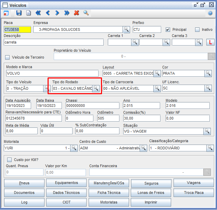Open Ficha Técnica button
The height and width of the screenshot is (210, 217).
[109, 193]
